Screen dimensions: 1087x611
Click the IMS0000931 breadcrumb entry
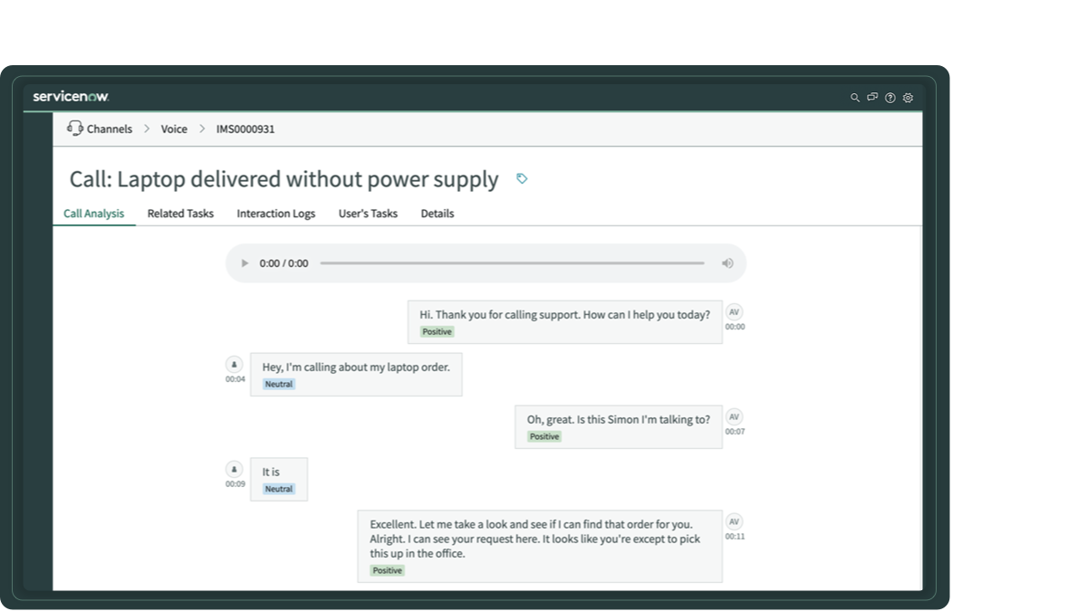[x=243, y=129]
